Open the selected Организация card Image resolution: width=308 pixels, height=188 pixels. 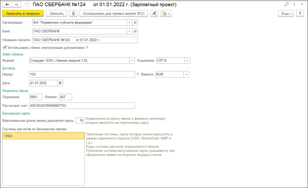point(135,23)
